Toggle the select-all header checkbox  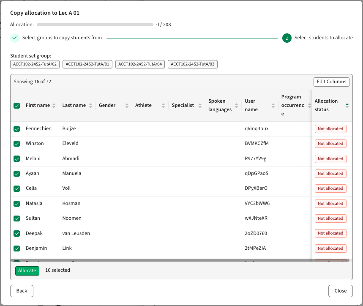click(x=16, y=106)
